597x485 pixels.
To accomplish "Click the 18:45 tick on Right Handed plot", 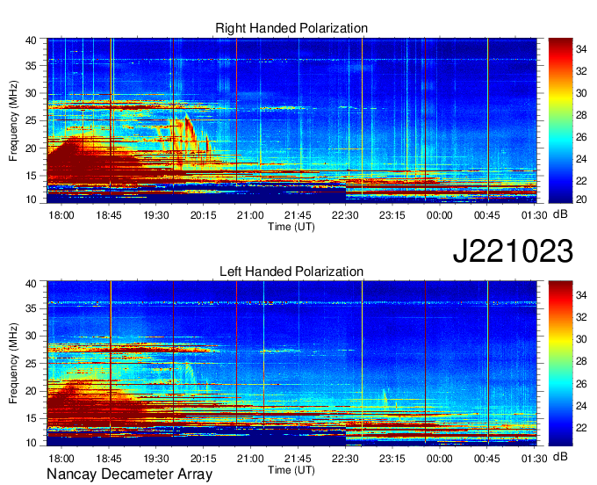I will [x=109, y=215].
